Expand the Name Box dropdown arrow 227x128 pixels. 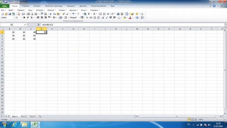coord(25,25)
